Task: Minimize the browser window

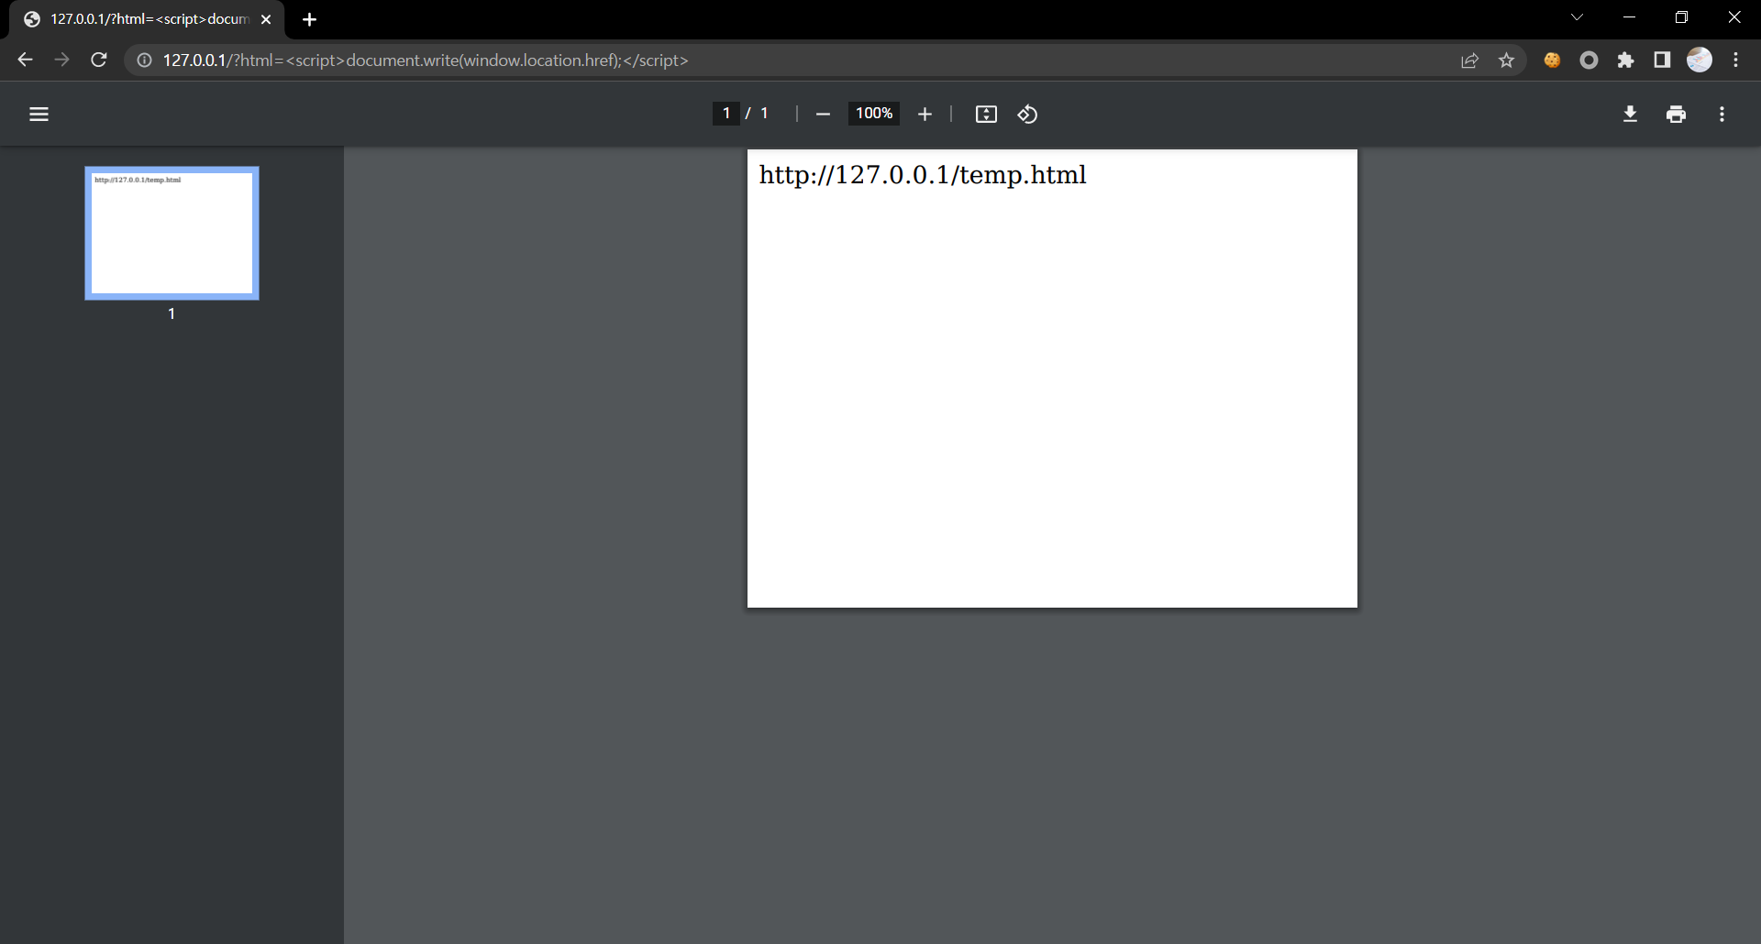Action: click(1629, 17)
